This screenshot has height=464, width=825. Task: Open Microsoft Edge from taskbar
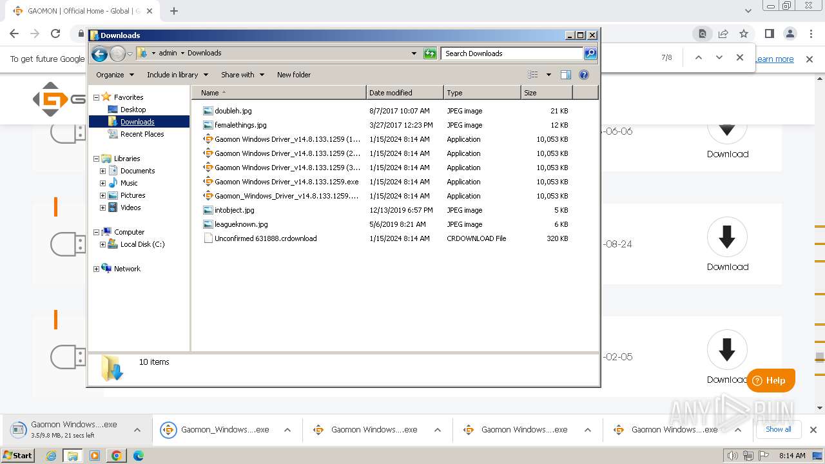click(x=138, y=456)
